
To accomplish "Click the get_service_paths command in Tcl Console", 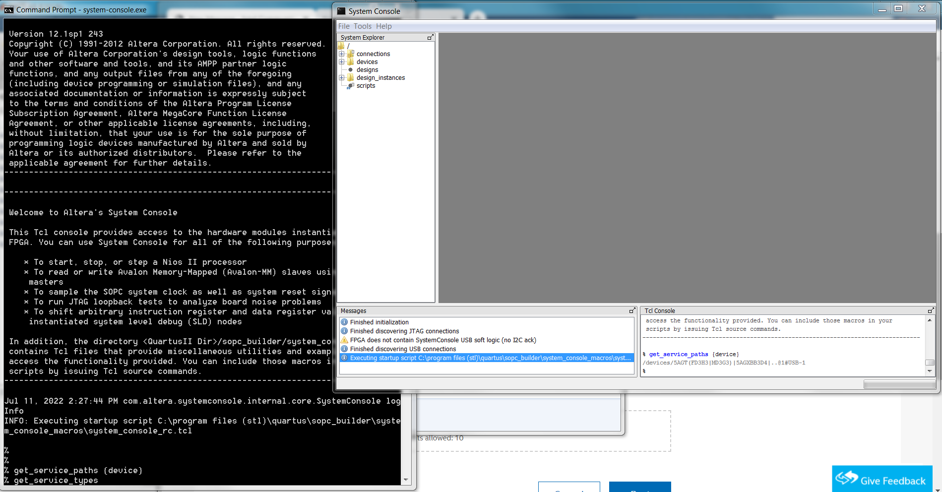I will pyautogui.click(x=679, y=354).
